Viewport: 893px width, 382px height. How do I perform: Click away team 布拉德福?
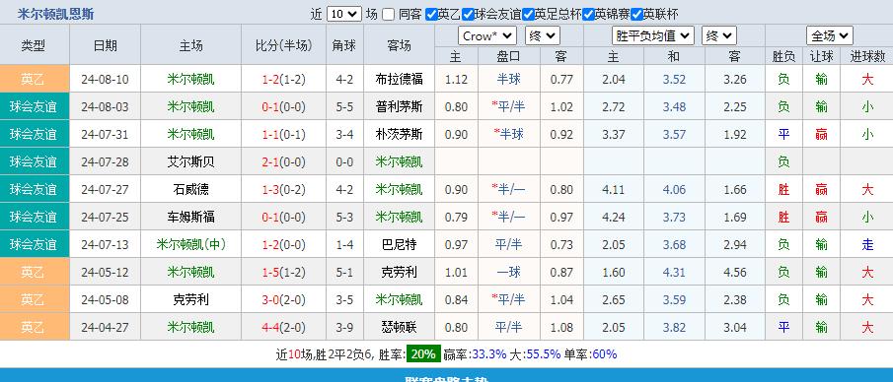(x=399, y=79)
